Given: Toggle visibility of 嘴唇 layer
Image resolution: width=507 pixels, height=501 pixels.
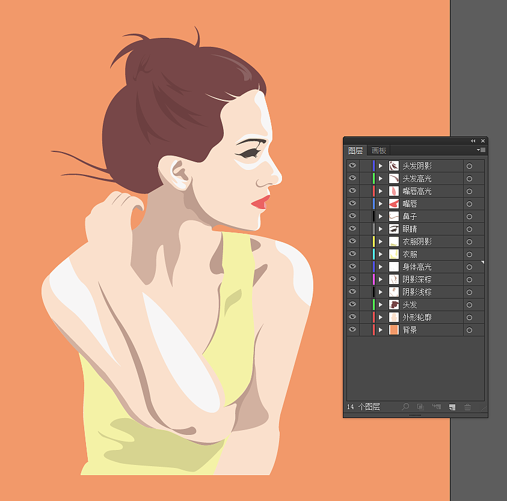Looking at the screenshot, I should 352,203.
